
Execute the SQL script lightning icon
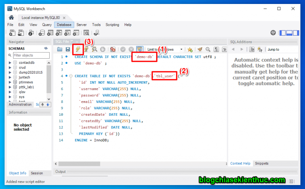(78, 49)
